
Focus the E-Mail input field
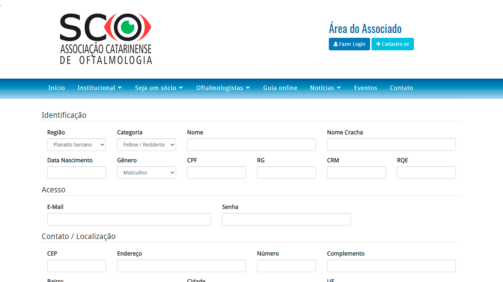point(129,219)
